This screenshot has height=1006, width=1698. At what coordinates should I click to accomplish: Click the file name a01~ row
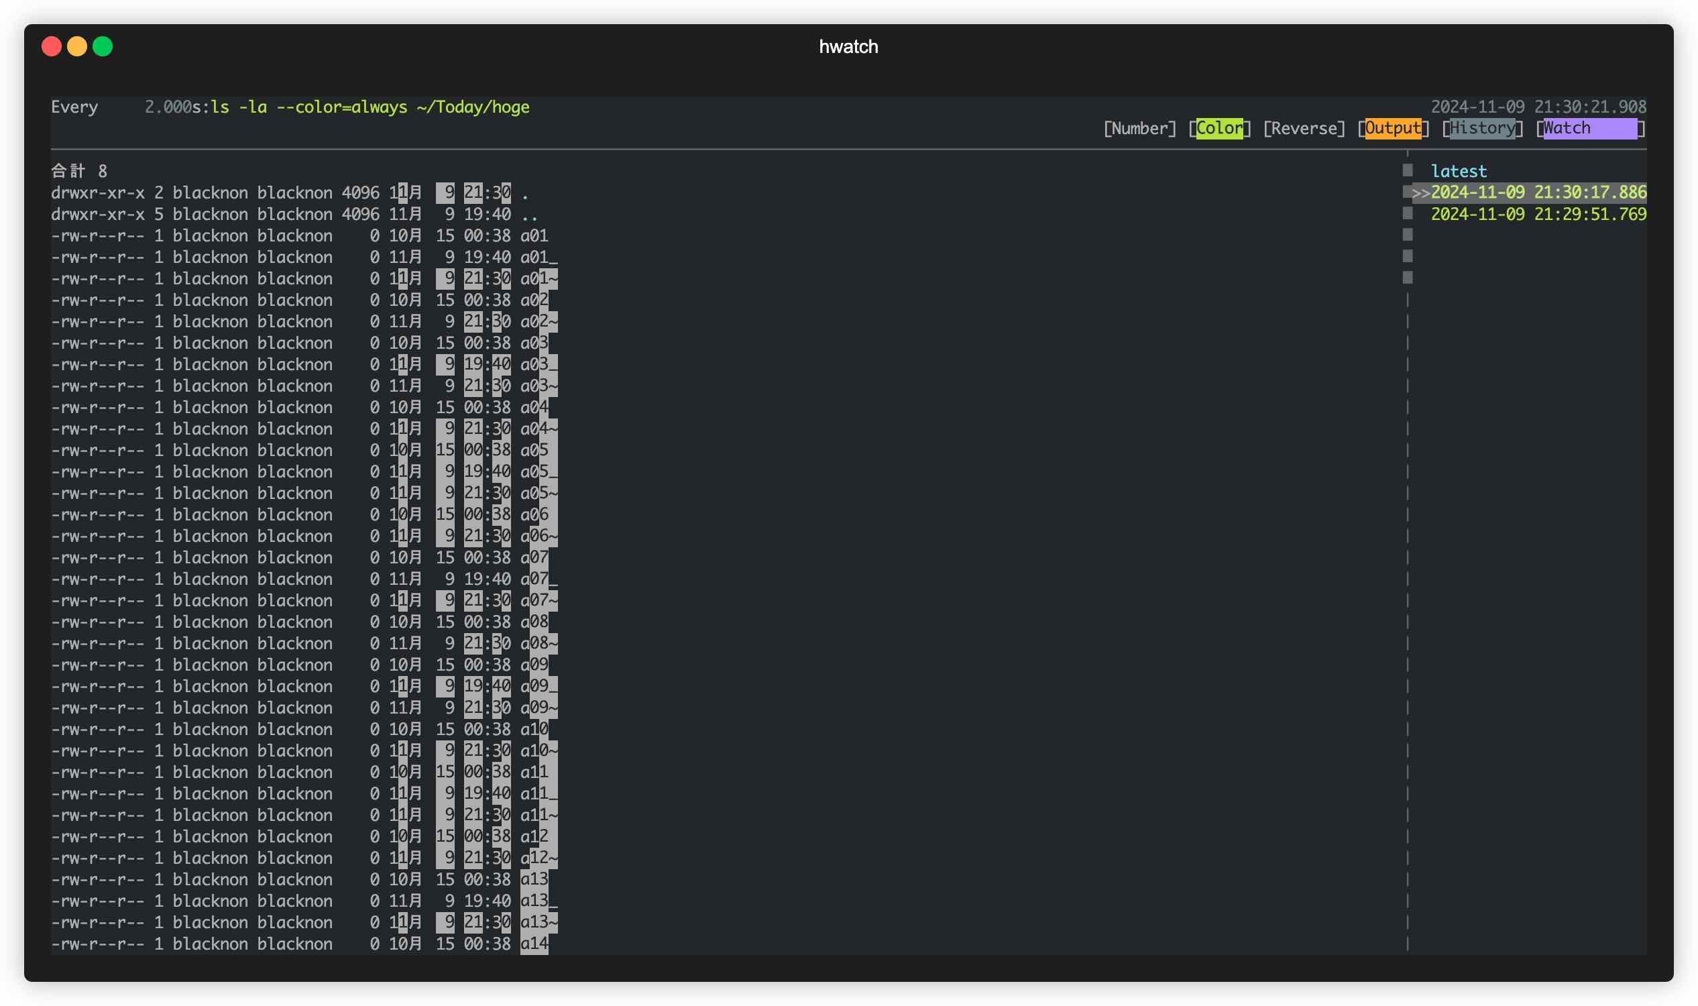point(539,278)
